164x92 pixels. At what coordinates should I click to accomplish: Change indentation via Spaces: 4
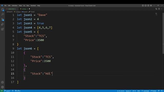pyautogui.click(x=128, y=91)
